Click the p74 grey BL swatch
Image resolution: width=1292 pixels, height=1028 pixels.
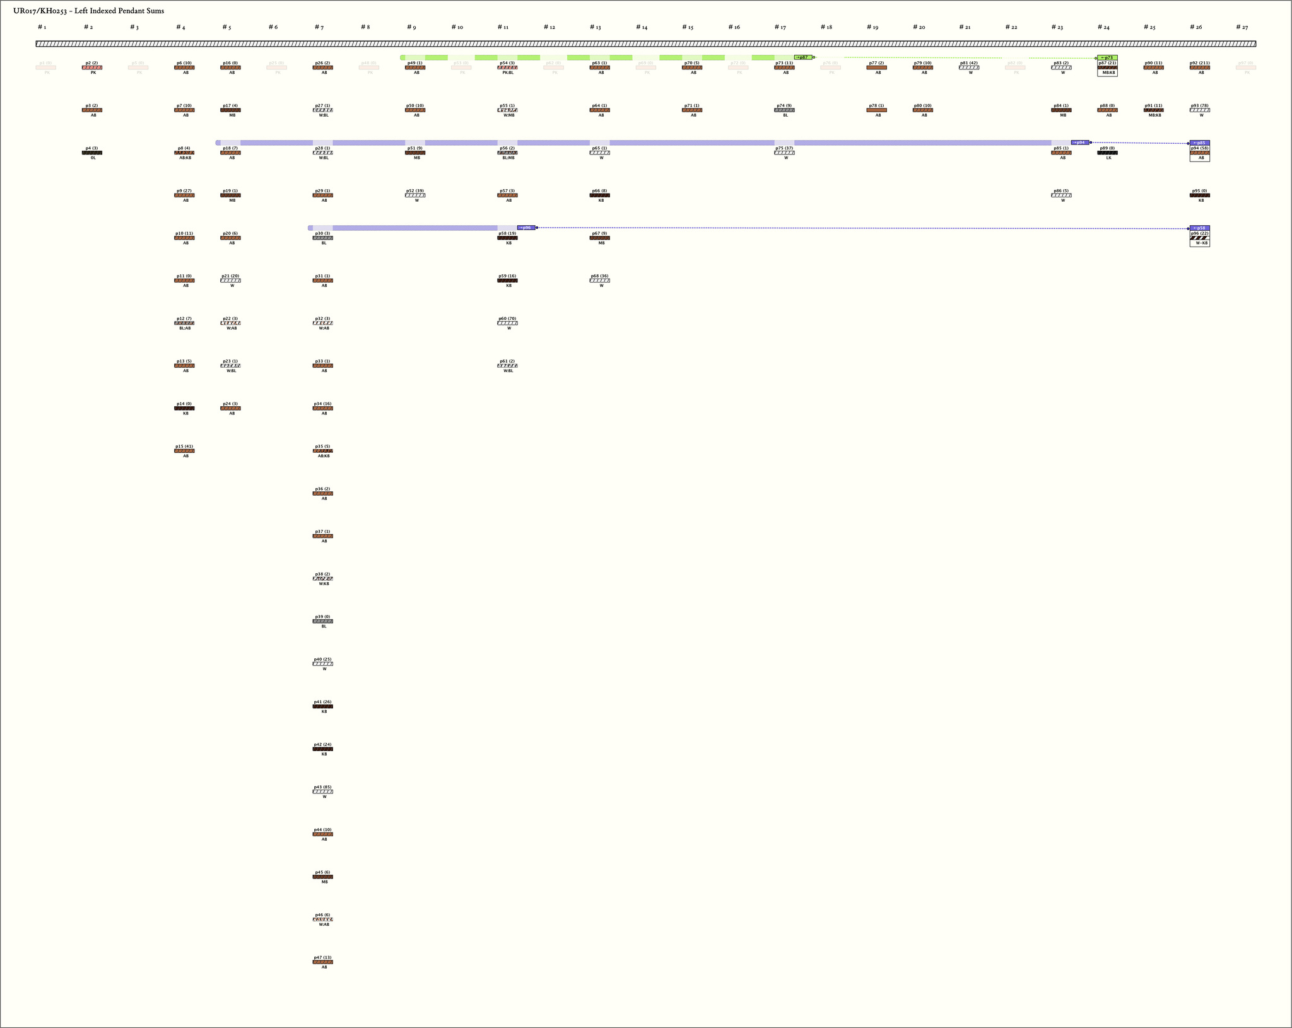tap(784, 110)
